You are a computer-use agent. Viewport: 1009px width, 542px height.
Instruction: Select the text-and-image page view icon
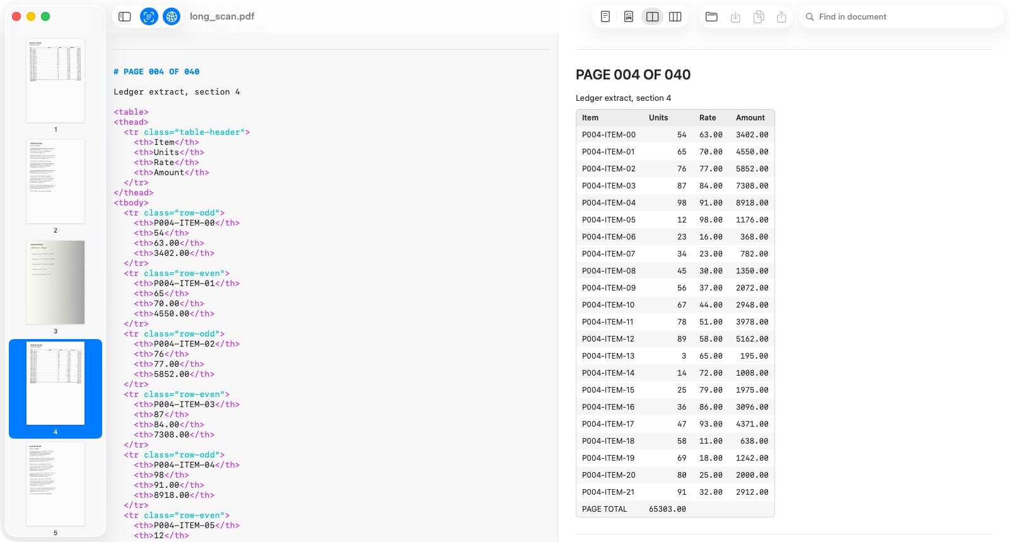coord(629,16)
